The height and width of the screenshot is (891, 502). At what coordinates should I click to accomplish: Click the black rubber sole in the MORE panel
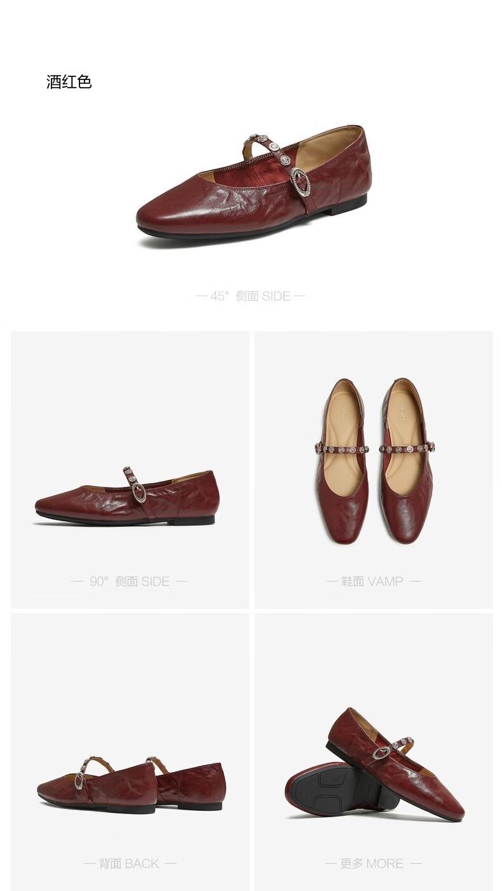pyautogui.click(x=337, y=787)
